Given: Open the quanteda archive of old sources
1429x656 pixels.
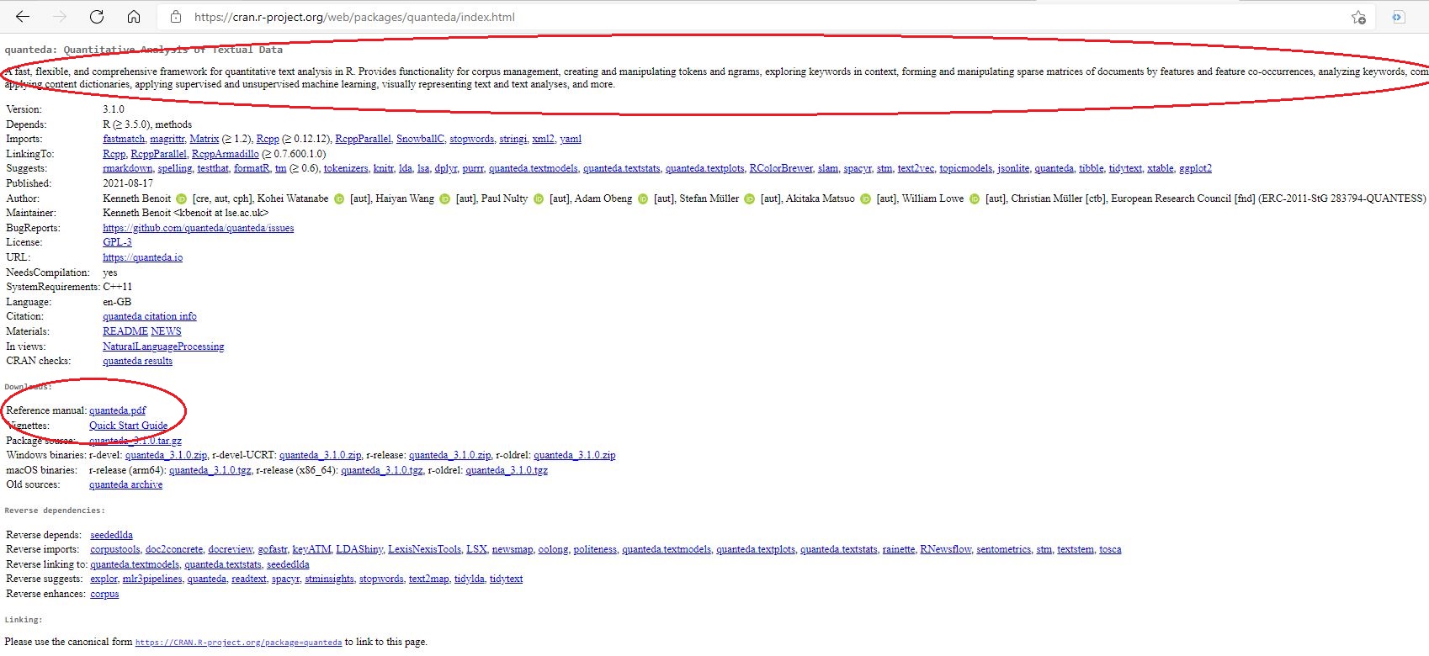Looking at the screenshot, I should click(x=125, y=484).
